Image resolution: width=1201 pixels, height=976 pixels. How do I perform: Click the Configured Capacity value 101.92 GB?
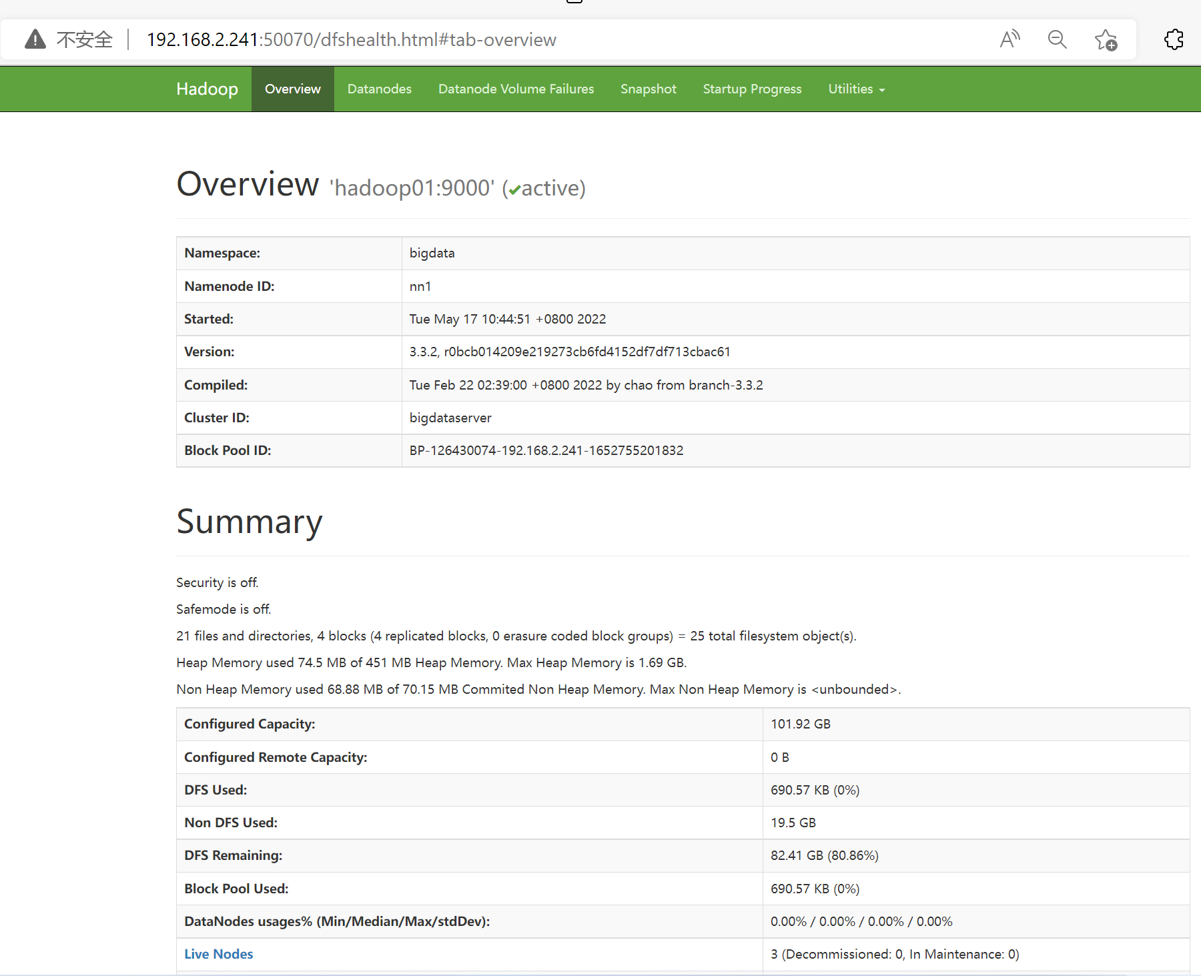[x=800, y=724]
